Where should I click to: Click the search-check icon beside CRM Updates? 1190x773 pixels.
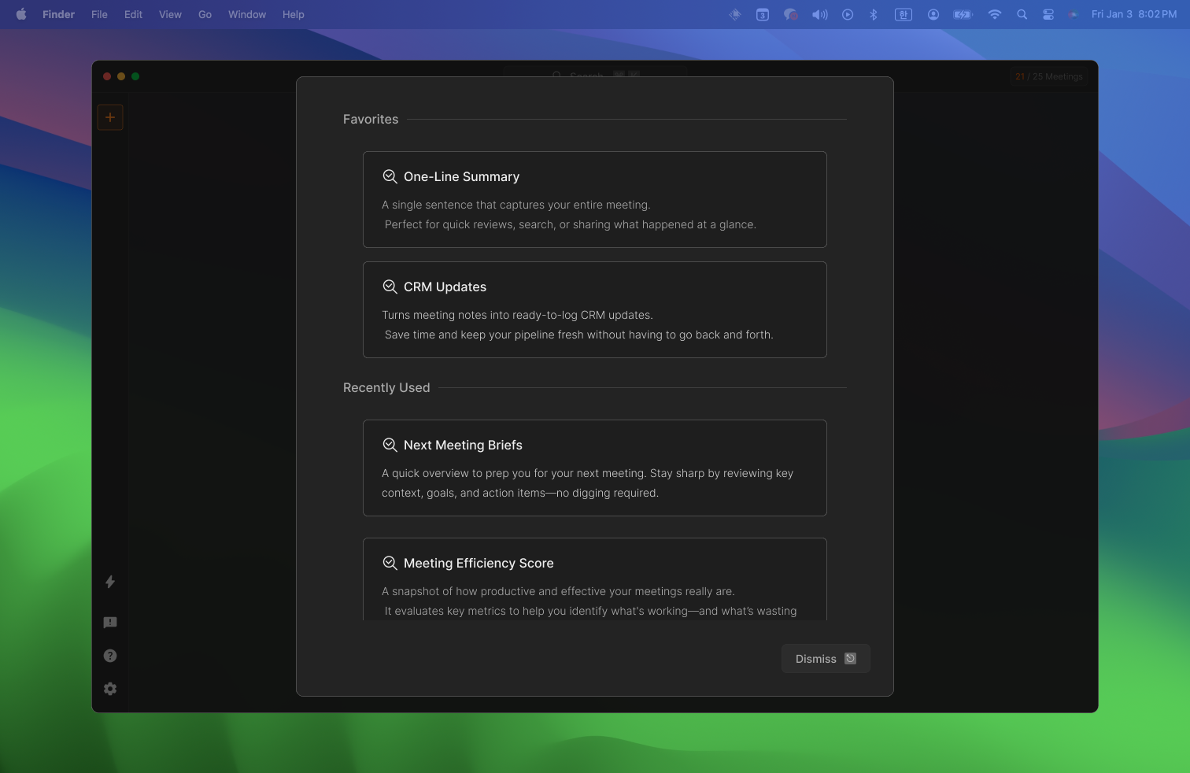click(x=390, y=287)
